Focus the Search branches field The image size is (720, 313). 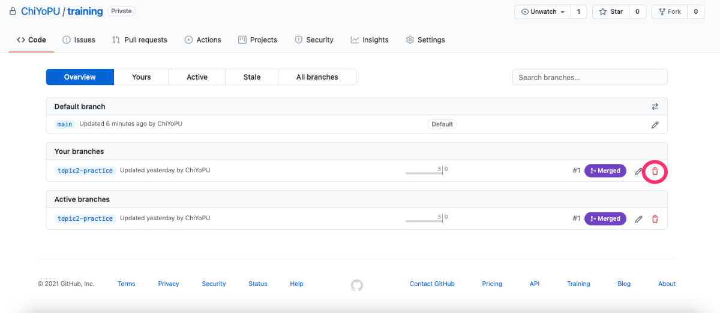click(x=590, y=77)
